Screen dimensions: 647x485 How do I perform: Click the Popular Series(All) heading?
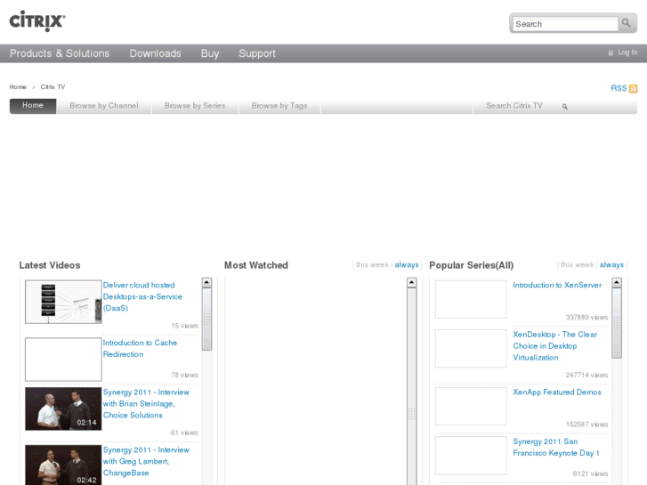(x=471, y=265)
